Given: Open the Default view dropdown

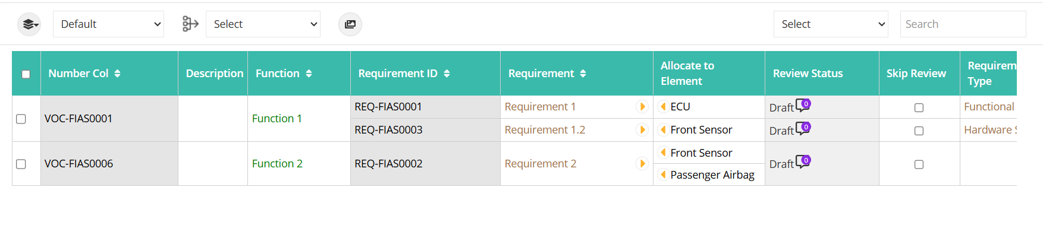Looking at the screenshot, I should 108,24.
